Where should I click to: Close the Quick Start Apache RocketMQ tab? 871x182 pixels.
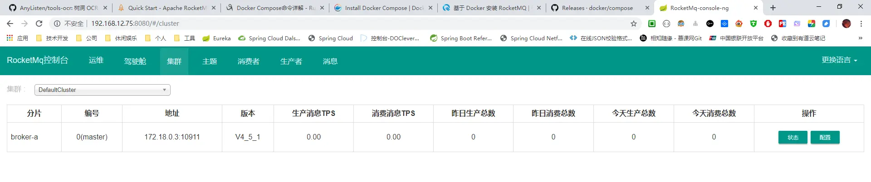[x=214, y=8]
